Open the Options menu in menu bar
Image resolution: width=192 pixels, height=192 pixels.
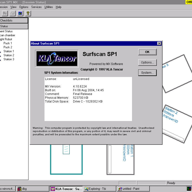coord(24,7)
